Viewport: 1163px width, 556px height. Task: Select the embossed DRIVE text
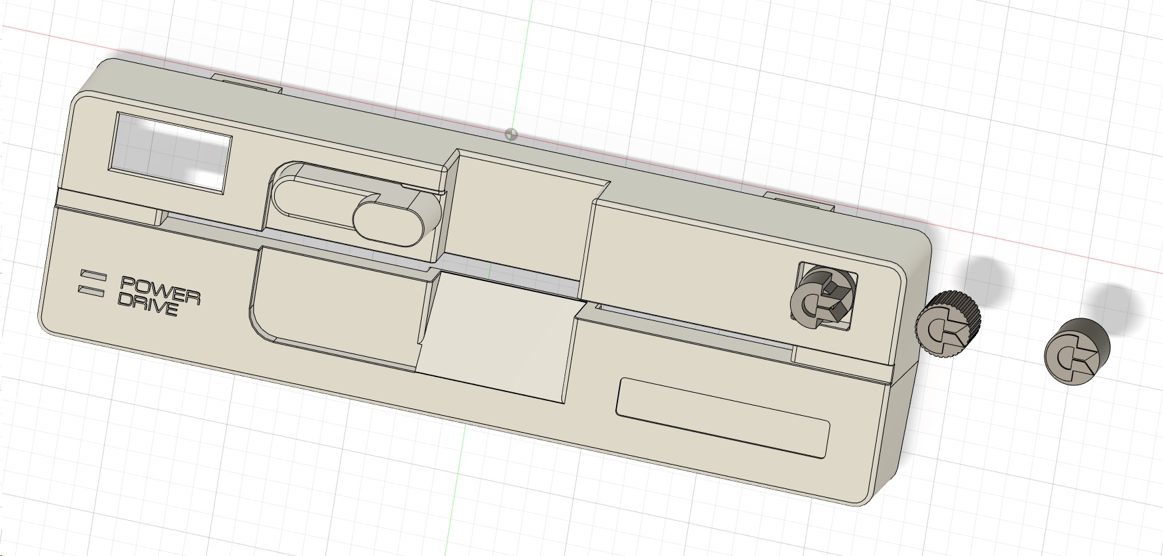[148, 304]
